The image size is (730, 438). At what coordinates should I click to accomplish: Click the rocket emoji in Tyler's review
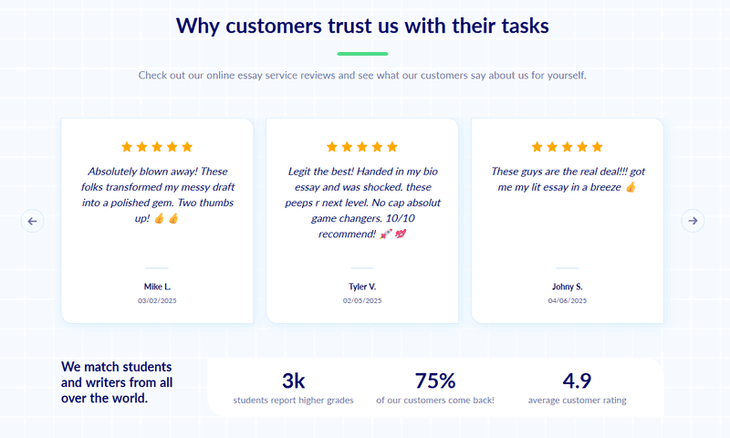(386, 235)
